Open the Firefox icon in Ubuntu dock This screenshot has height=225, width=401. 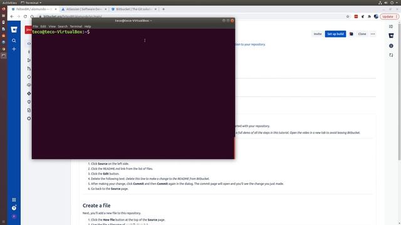coord(3,9)
